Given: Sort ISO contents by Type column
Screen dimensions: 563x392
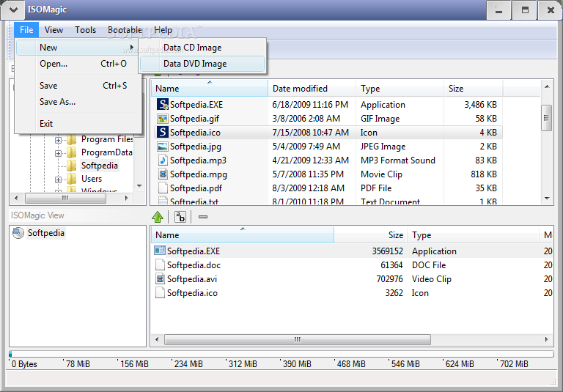Looking at the screenshot, I should pyautogui.click(x=474, y=235).
